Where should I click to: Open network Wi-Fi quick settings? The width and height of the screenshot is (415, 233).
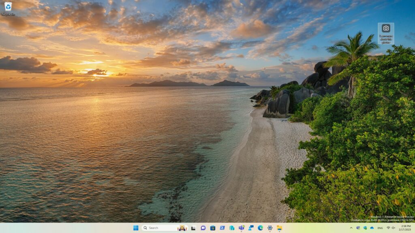click(x=388, y=228)
